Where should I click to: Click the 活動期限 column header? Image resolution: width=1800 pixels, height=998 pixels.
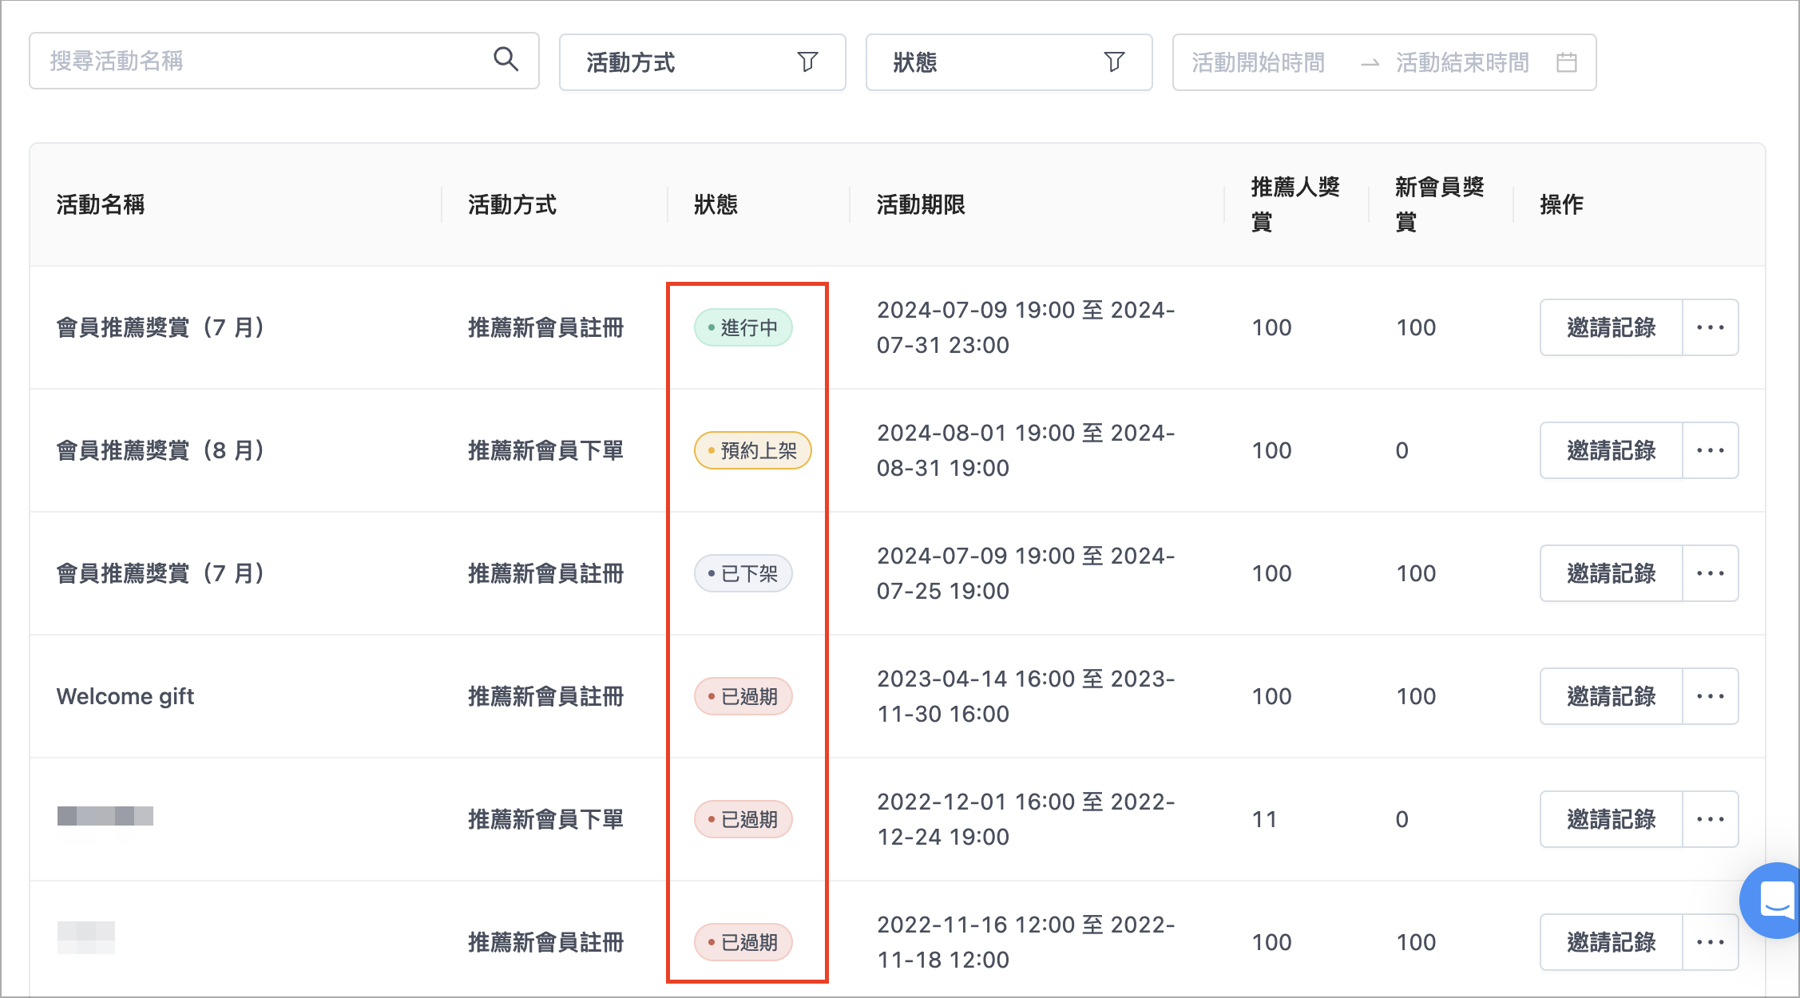click(921, 204)
